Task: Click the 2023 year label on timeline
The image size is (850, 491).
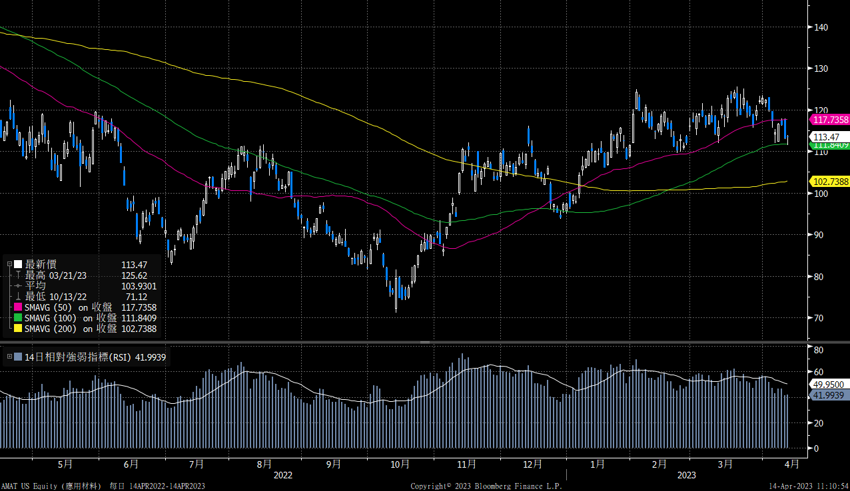Action: coord(685,475)
